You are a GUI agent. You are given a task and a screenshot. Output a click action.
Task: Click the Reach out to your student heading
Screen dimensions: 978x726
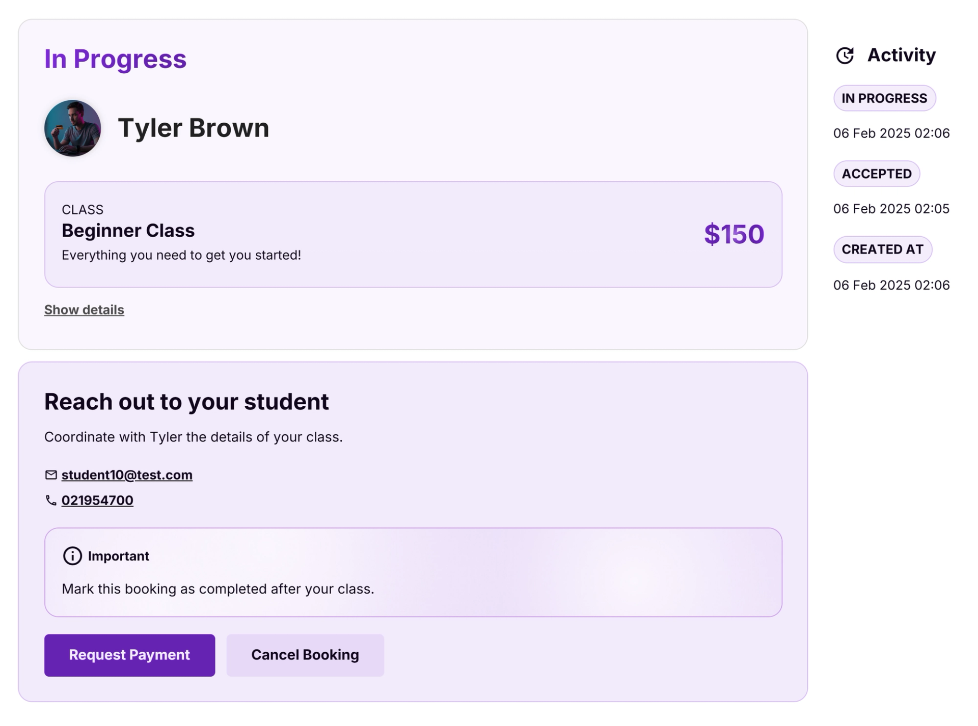(186, 402)
